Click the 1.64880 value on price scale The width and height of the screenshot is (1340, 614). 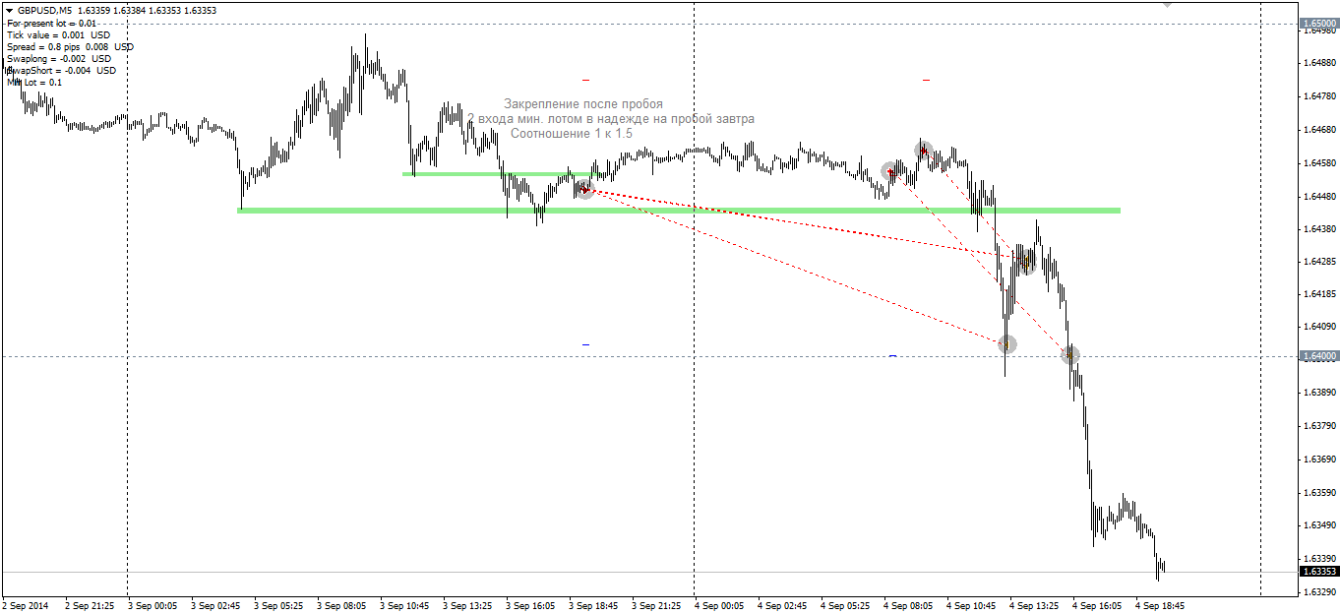pyautogui.click(x=1318, y=63)
